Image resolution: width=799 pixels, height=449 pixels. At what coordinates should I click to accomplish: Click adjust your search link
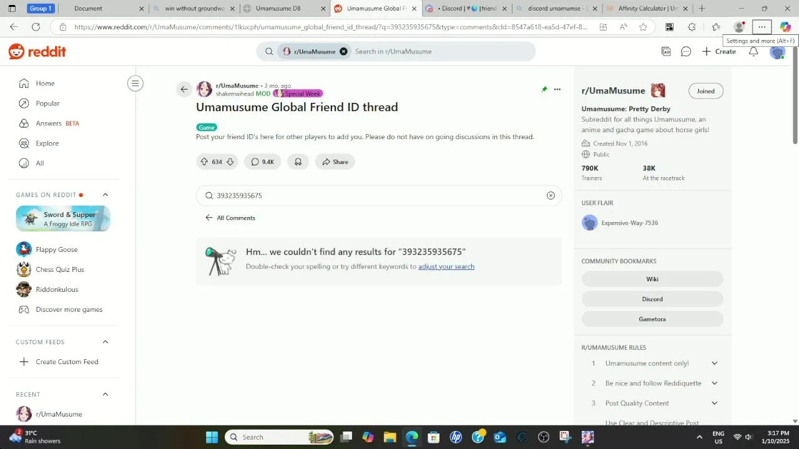[x=446, y=267]
